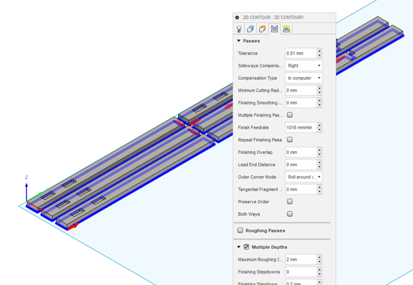This screenshot has width=413, height=285.
Task: Open the Outer Corner Mode dropdown
Action: tap(304, 177)
